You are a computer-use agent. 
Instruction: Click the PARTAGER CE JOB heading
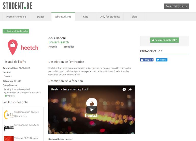[x=151, y=51]
